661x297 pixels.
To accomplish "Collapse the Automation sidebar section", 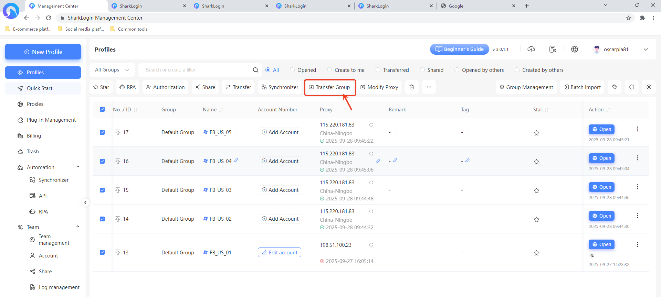I will click(x=77, y=167).
